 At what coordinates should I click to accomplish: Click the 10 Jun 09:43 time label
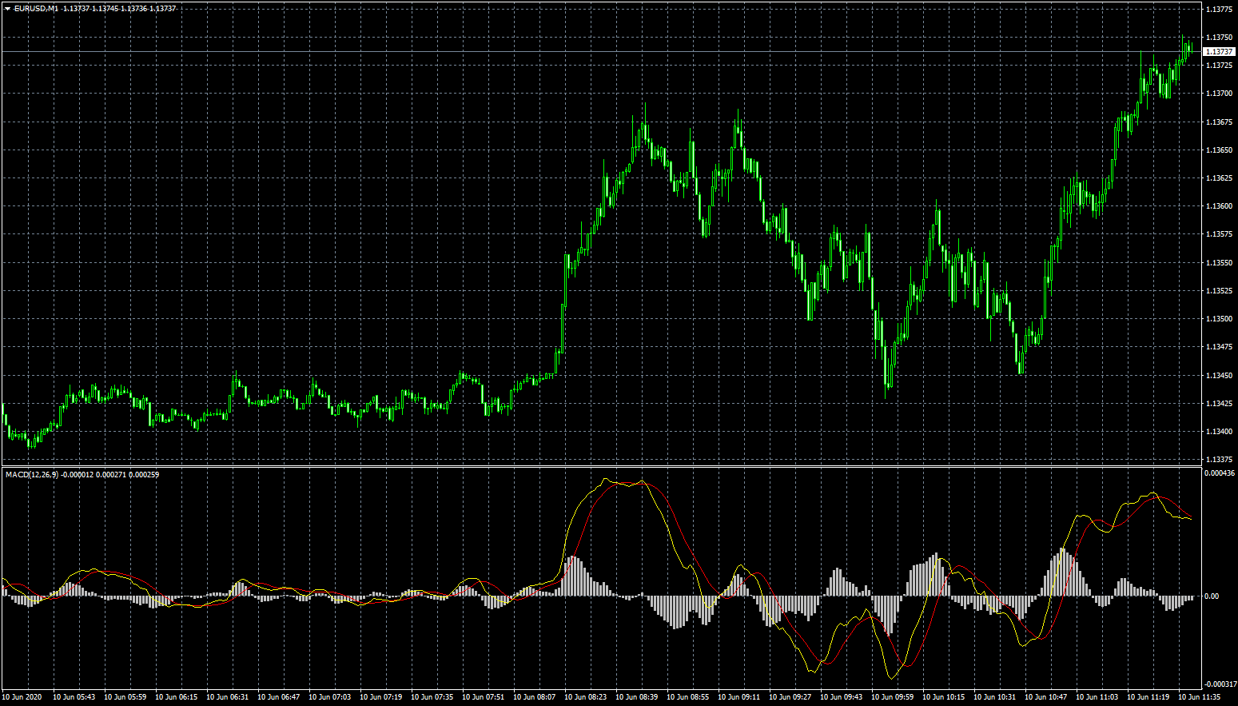point(842,697)
